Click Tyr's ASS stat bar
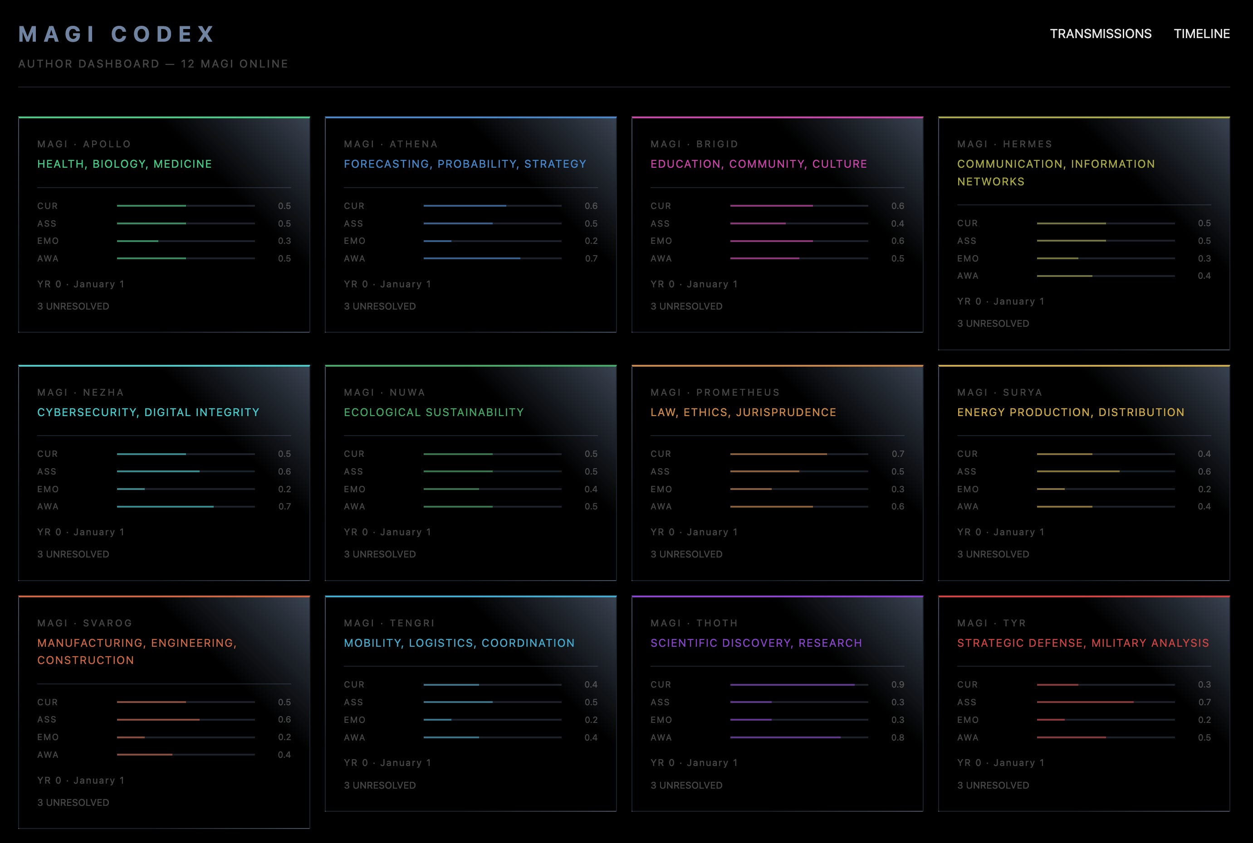 click(x=1105, y=702)
